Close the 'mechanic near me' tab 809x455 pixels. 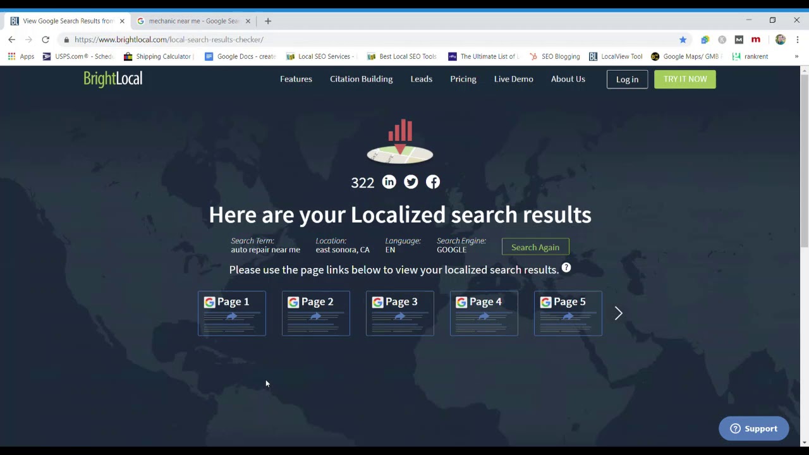(x=248, y=21)
